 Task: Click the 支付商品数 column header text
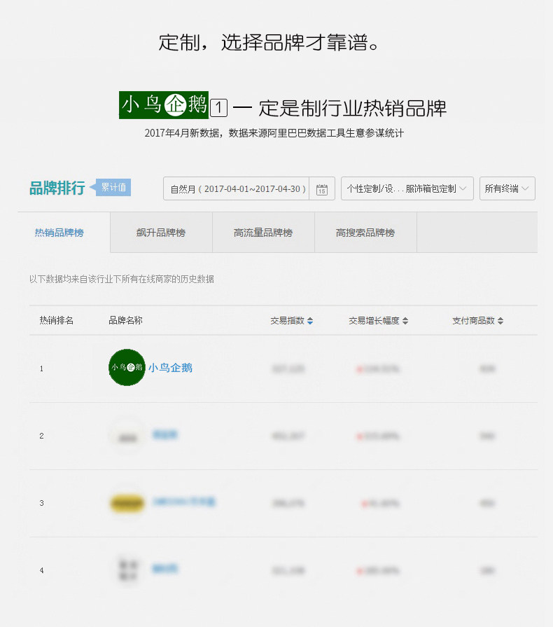point(473,321)
